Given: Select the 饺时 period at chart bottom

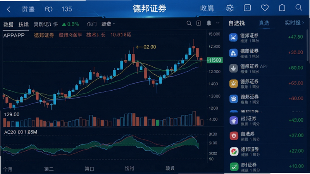Looking at the screenshot, I should click(x=129, y=169).
